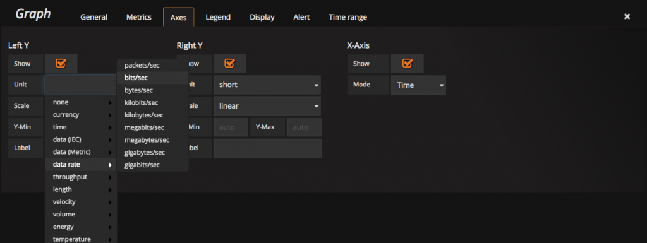This screenshot has height=243, width=647.
Task: Toggle the Right Y Show checkbox
Action: [x=230, y=63]
